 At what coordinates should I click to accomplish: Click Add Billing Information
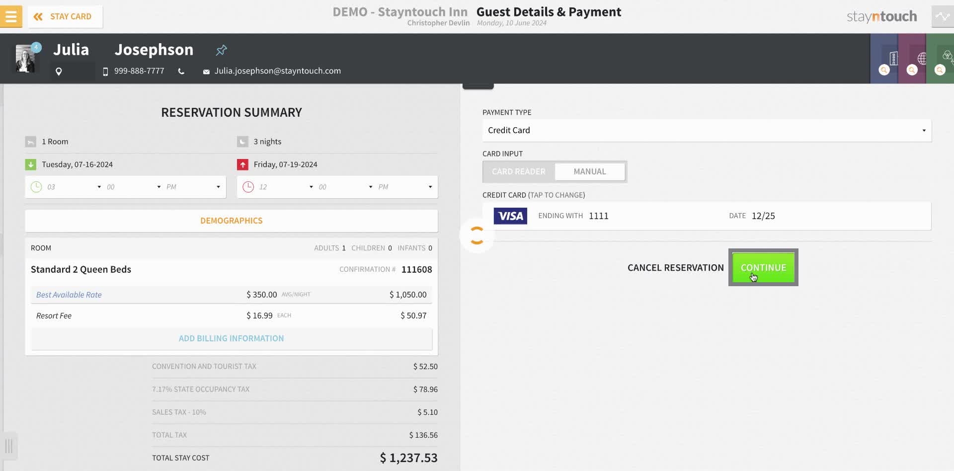pyautogui.click(x=232, y=338)
